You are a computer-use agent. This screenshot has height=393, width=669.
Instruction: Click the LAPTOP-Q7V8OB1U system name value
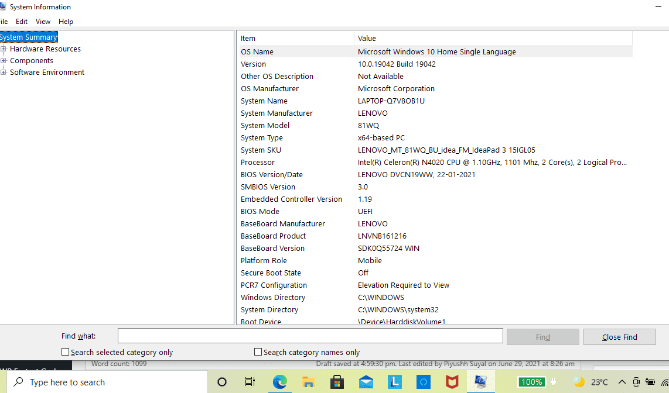pos(391,101)
